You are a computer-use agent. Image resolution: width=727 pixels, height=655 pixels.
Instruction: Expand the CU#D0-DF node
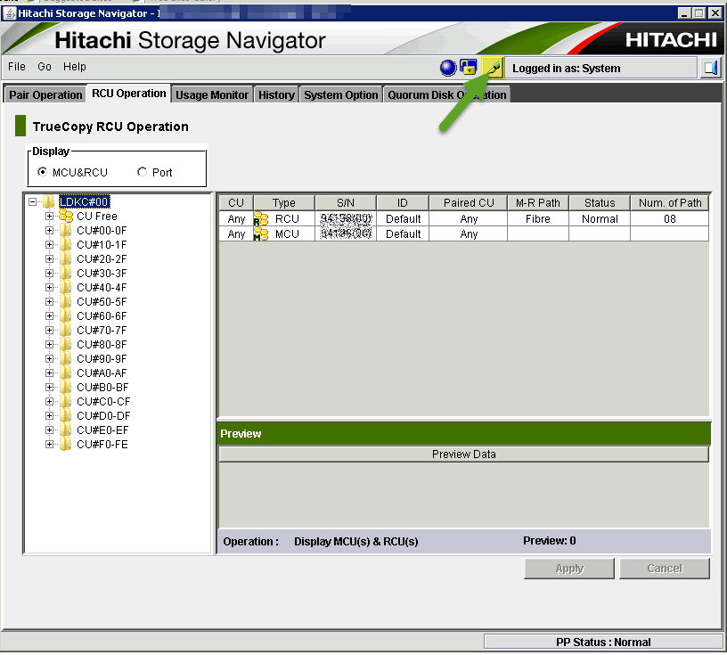point(49,415)
